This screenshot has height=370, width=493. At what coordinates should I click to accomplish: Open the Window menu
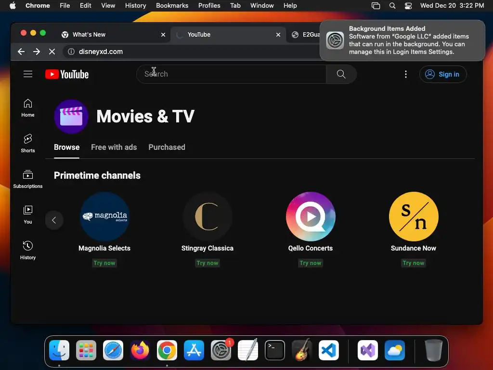(x=262, y=6)
